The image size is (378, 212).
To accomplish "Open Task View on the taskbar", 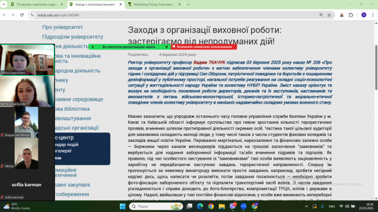I will [x=189, y=206].
